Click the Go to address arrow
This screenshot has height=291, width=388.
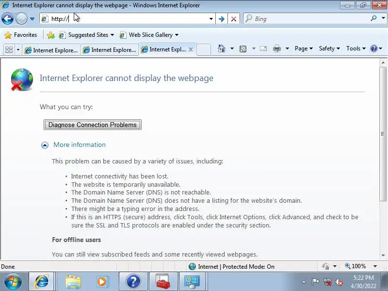point(222,19)
